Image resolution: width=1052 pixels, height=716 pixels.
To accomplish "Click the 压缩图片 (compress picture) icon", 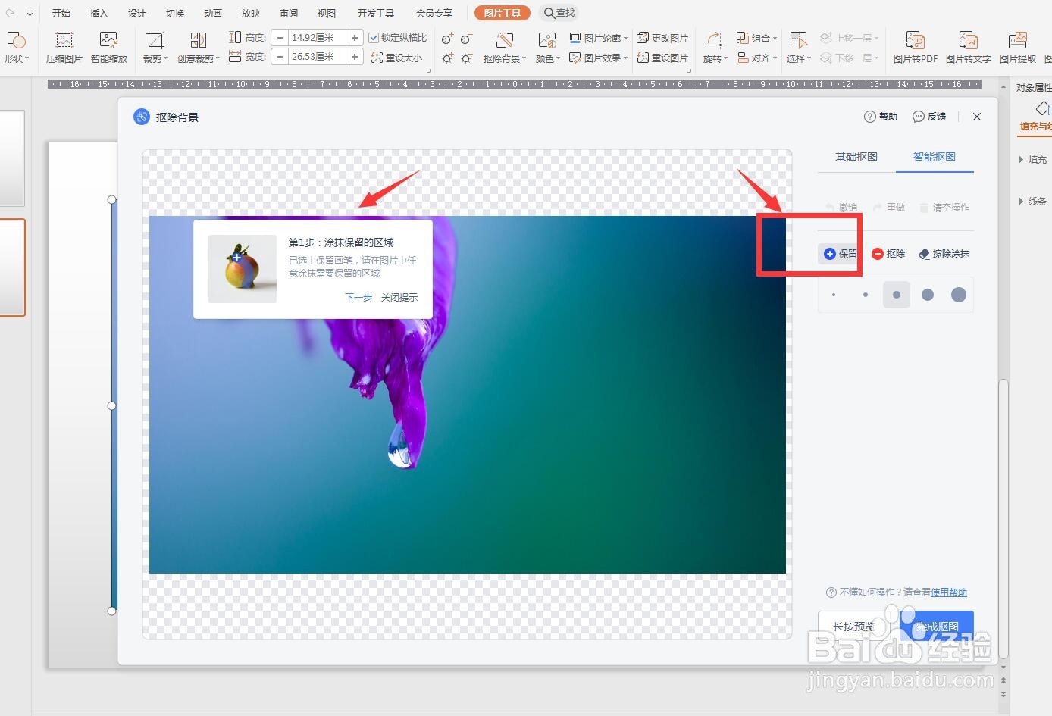I will (64, 41).
